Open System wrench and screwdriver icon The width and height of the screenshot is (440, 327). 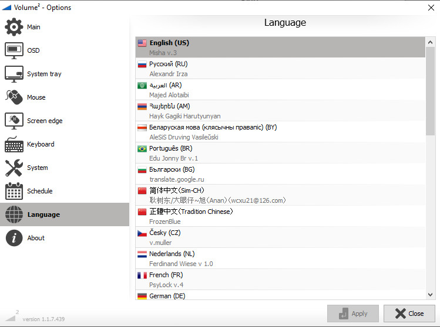click(14, 168)
